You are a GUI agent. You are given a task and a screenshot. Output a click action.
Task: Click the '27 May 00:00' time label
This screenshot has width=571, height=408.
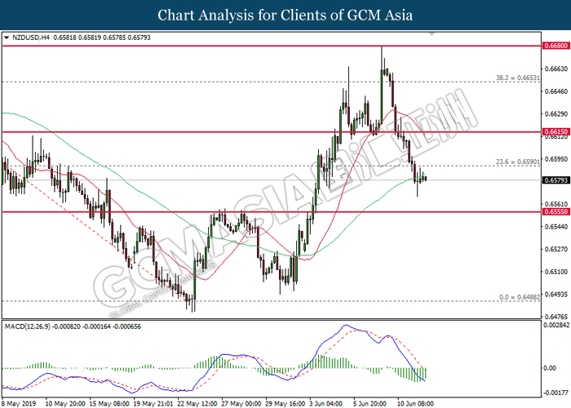pyautogui.click(x=241, y=404)
